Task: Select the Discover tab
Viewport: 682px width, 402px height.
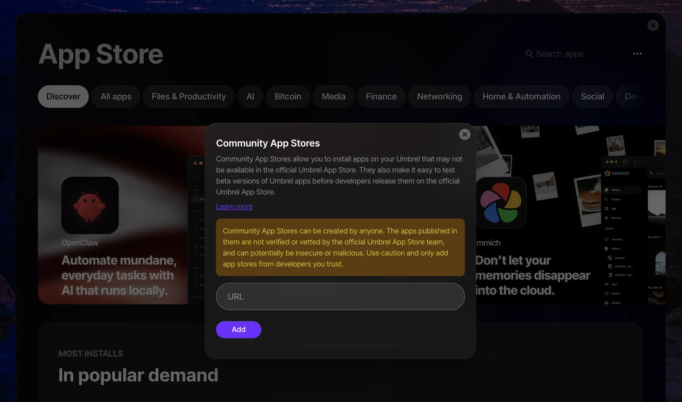Action: tap(63, 97)
